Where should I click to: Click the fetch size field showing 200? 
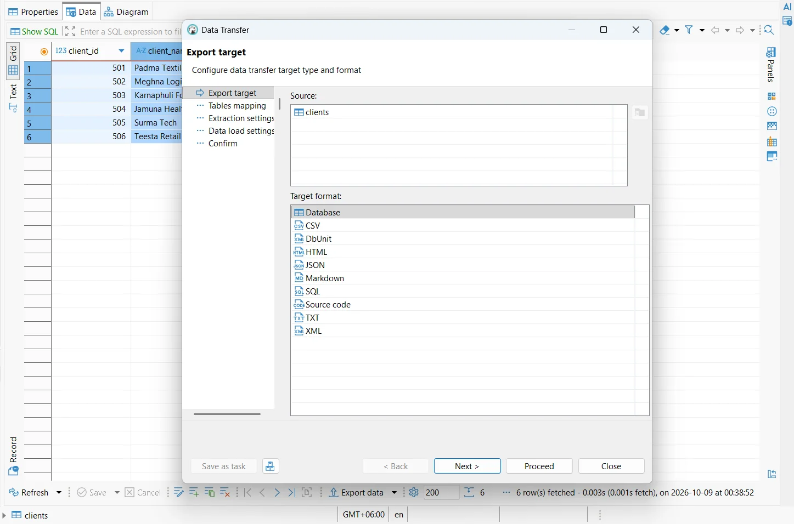[x=441, y=492]
